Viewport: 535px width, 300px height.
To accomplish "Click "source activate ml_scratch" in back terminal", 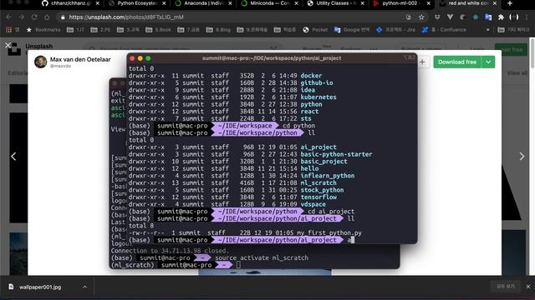I will coord(262,257).
